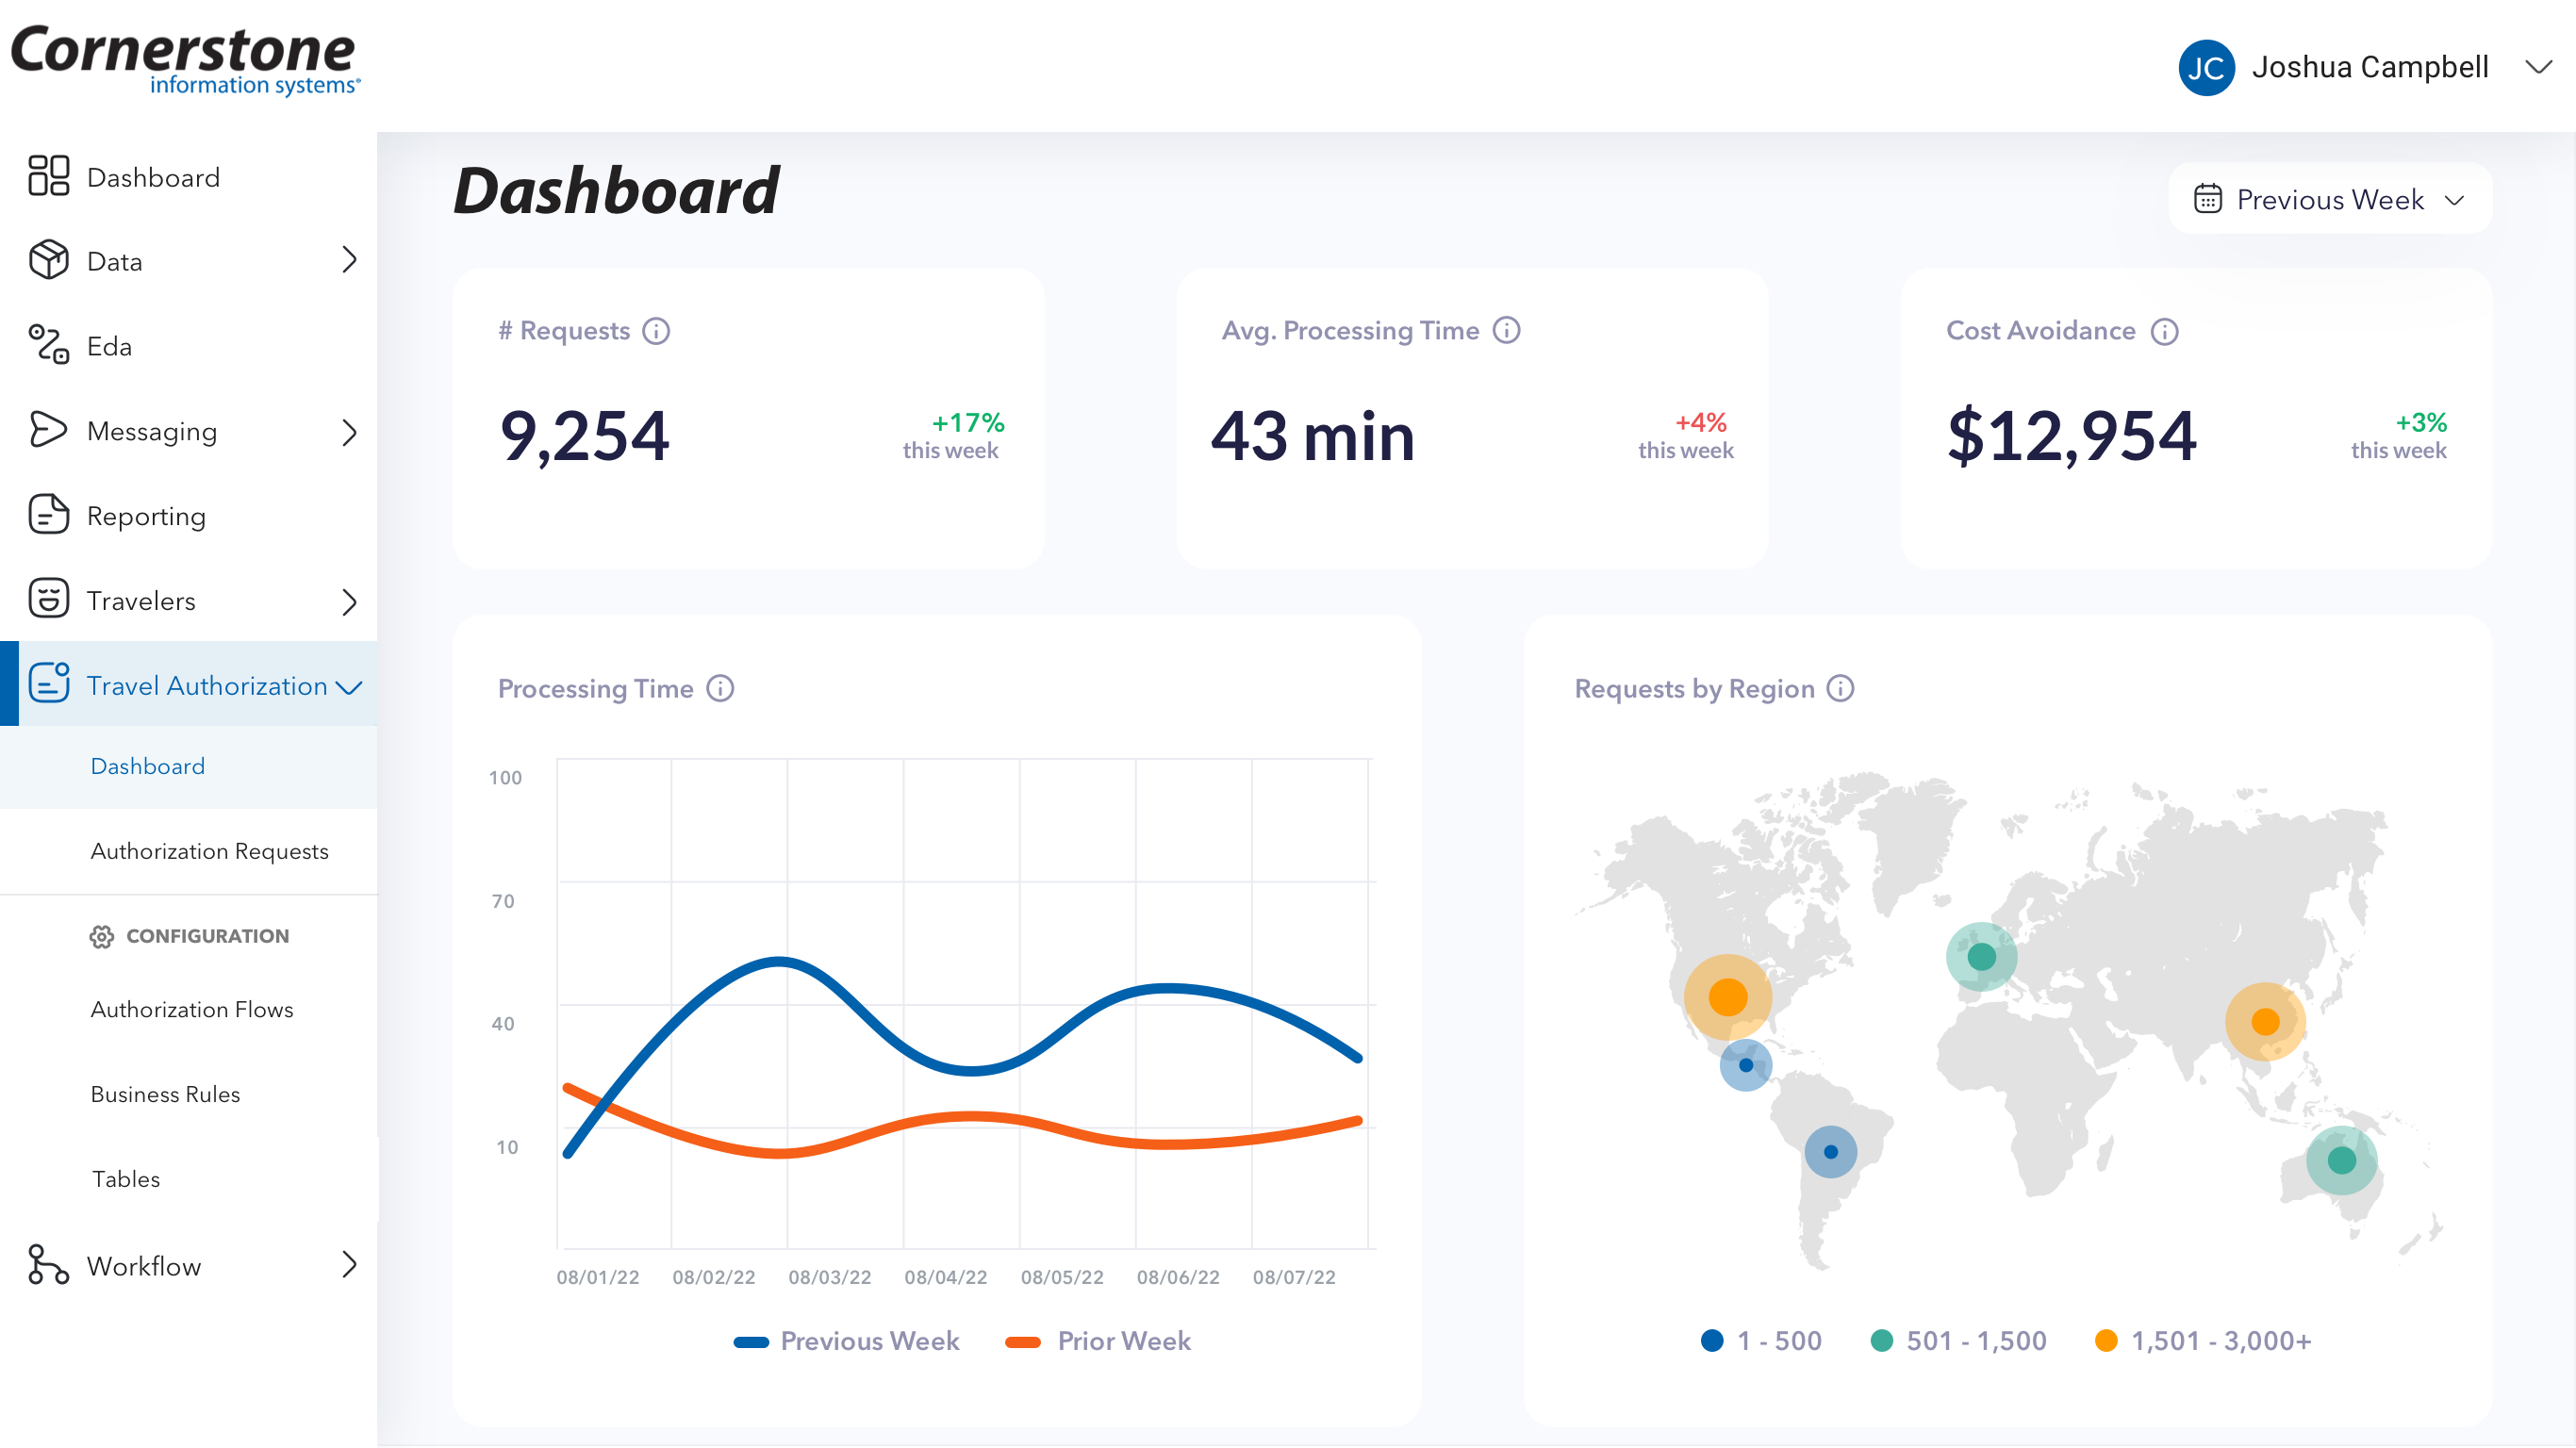This screenshot has width=2576, height=1448.
Task: Open the Previous Week date range dropdown
Action: coord(2329,199)
